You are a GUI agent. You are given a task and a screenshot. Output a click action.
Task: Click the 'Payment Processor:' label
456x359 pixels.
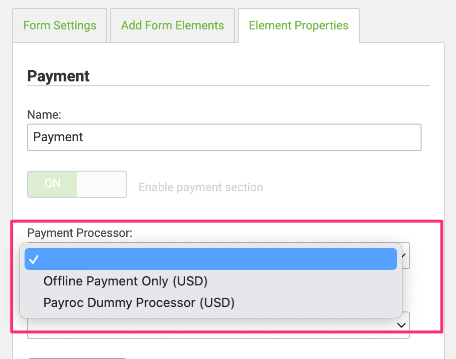(80, 233)
